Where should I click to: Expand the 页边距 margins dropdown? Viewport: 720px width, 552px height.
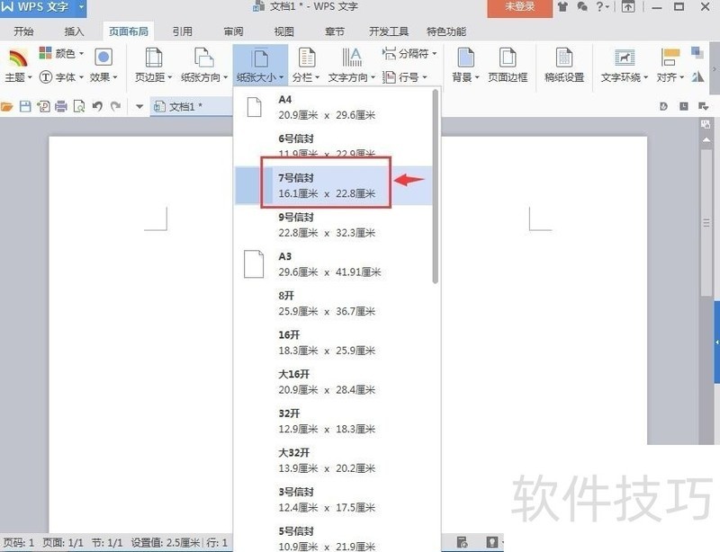(x=153, y=66)
